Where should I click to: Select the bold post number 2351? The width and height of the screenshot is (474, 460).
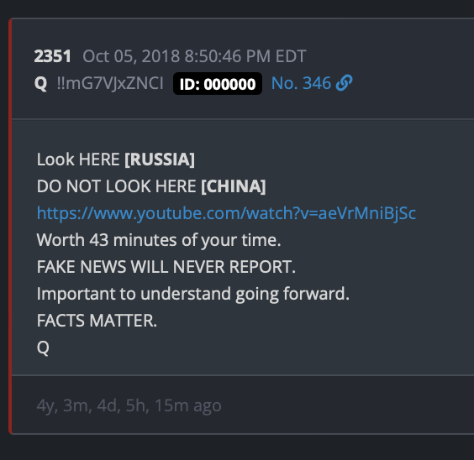[53, 56]
